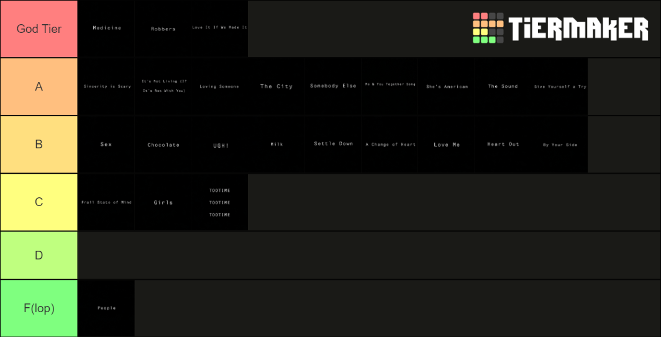Image resolution: width=661 pixels, height=337 pixels.
Task: Click The Sound tile
Action: point(503,86)
